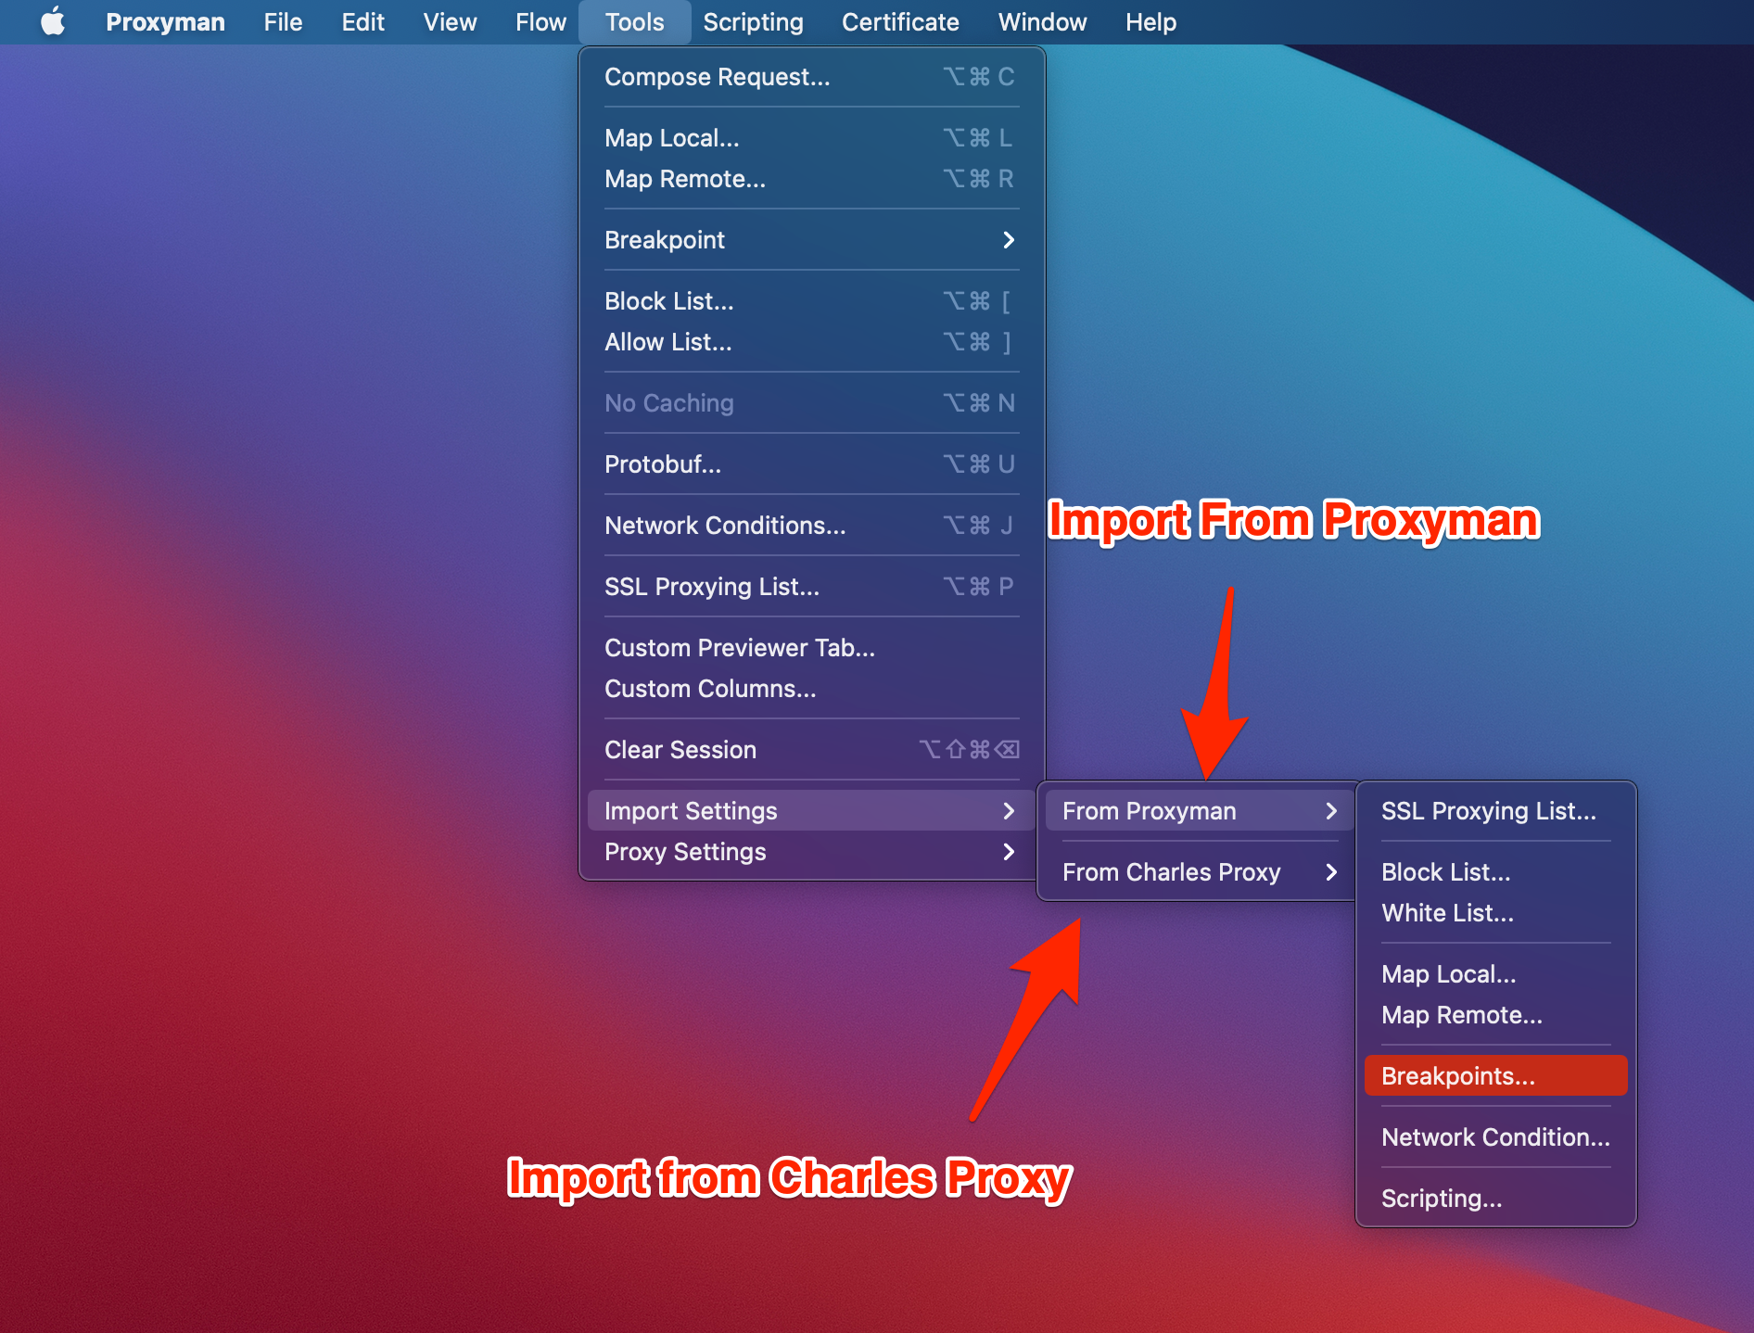Viewport: 1754px width, 1333px height.
Task: Select Map Remote… in the Tools menu
Action: 811,179
